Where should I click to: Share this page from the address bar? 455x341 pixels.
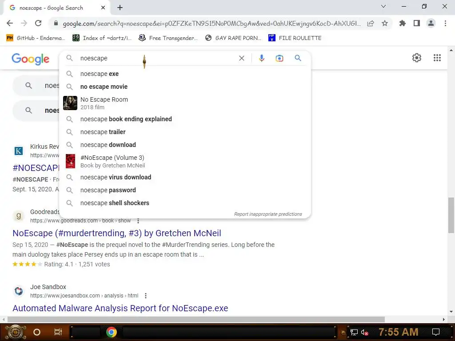370,23
